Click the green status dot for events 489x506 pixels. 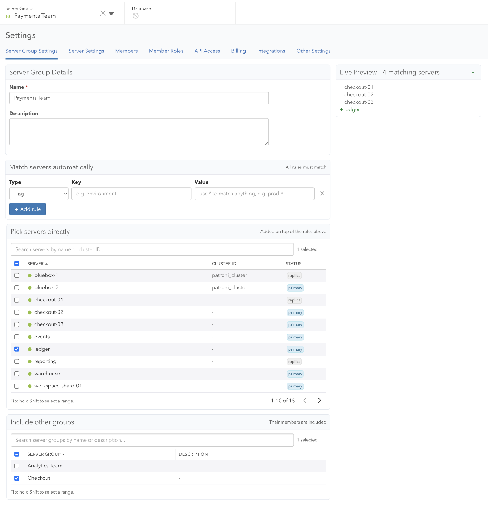coord(30,337)
